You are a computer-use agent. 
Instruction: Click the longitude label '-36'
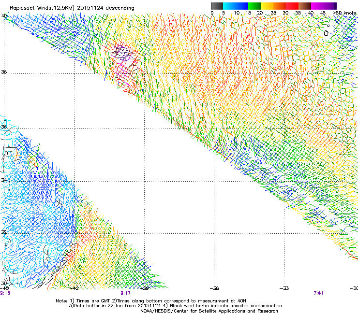click(214, 288)
